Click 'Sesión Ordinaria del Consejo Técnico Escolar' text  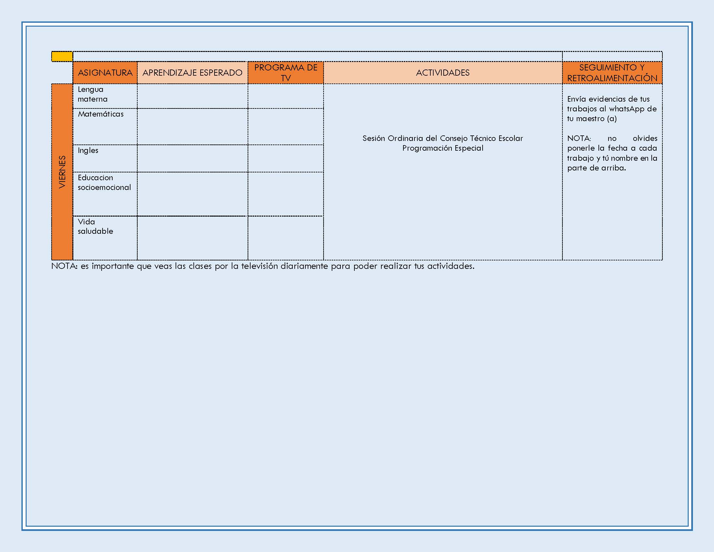point(443,138)
